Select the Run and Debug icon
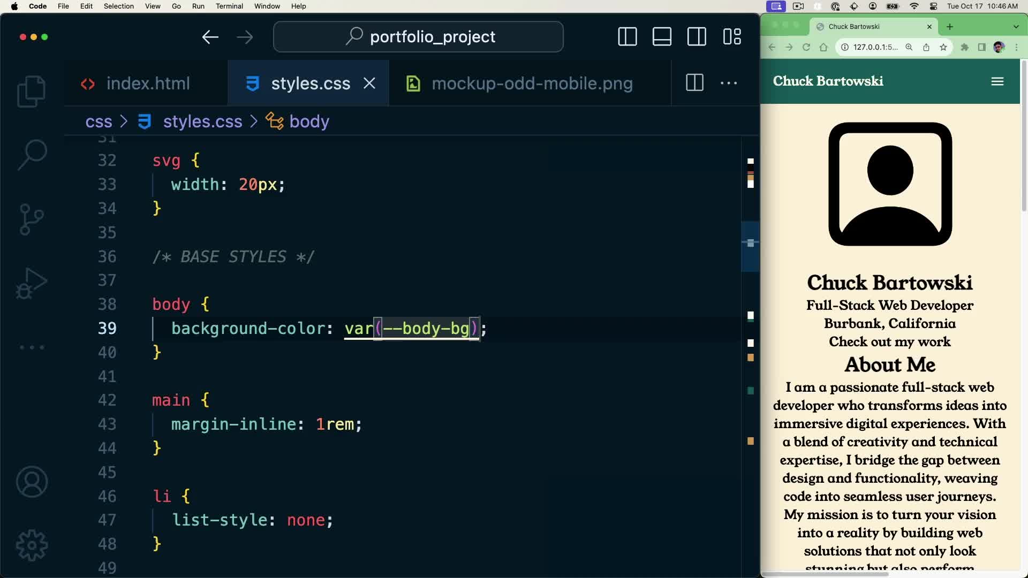 tap(31, 283)
